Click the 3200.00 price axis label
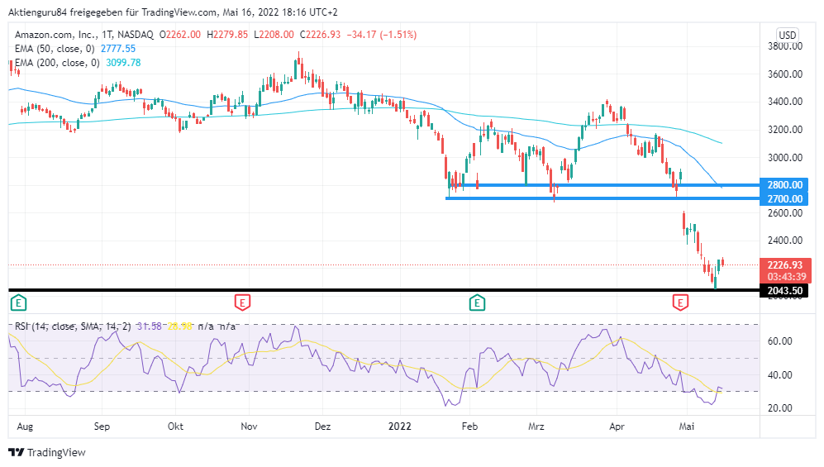The width and height of the screenshot is (824, 467). pyautogui.click(x=785, y=130)
